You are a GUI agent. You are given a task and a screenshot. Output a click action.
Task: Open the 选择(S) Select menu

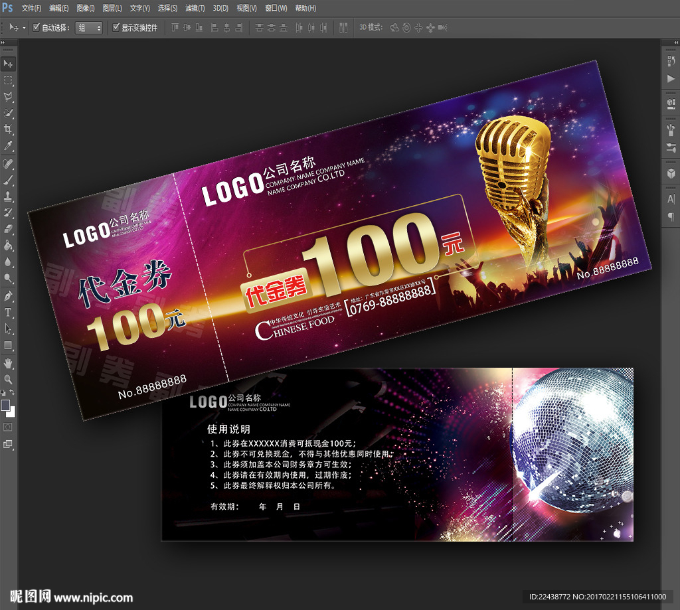pos(167,8)
